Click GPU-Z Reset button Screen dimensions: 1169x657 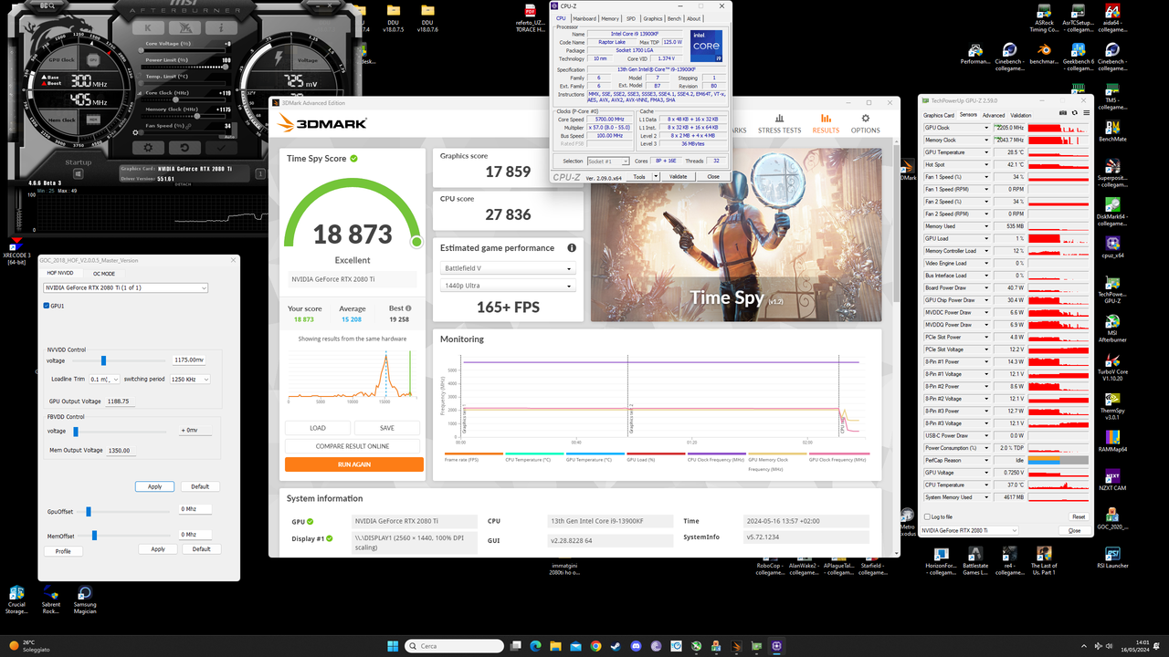[1079, 516]
